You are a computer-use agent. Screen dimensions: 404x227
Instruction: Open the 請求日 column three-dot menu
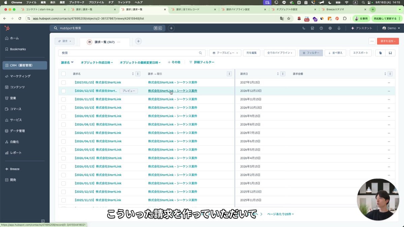pos(283,74)
